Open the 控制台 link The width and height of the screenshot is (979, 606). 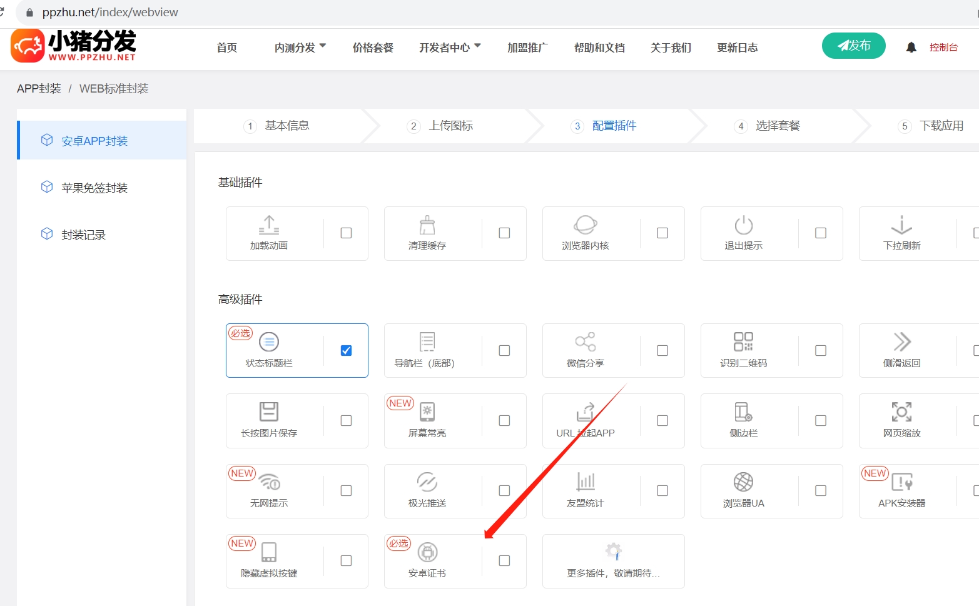tap(943, 48)
